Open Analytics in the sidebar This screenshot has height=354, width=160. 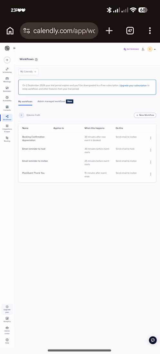tap(7, 320)
